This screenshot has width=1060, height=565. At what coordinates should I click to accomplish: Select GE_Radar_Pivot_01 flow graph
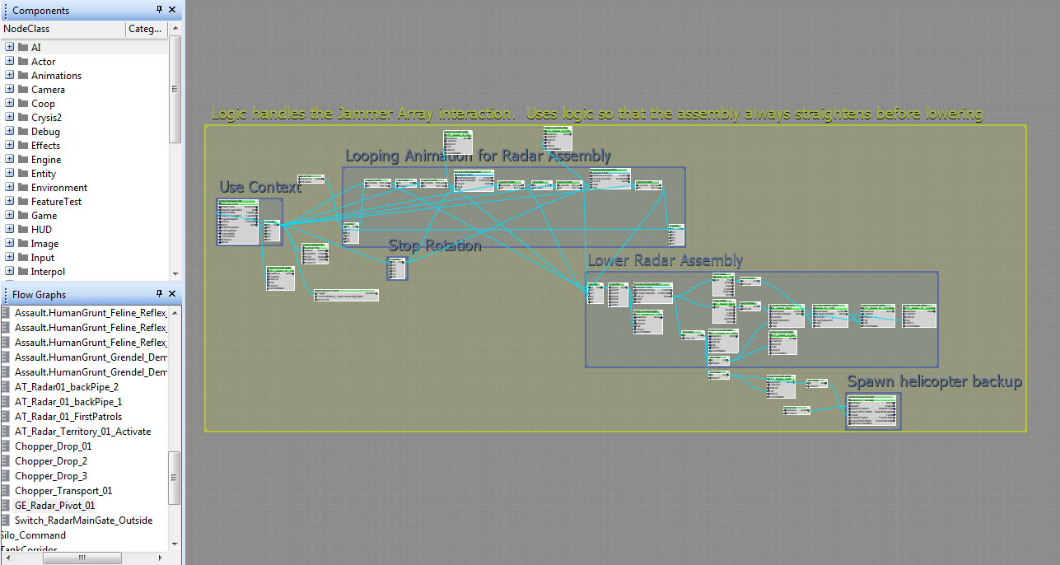tap(54, 506)
